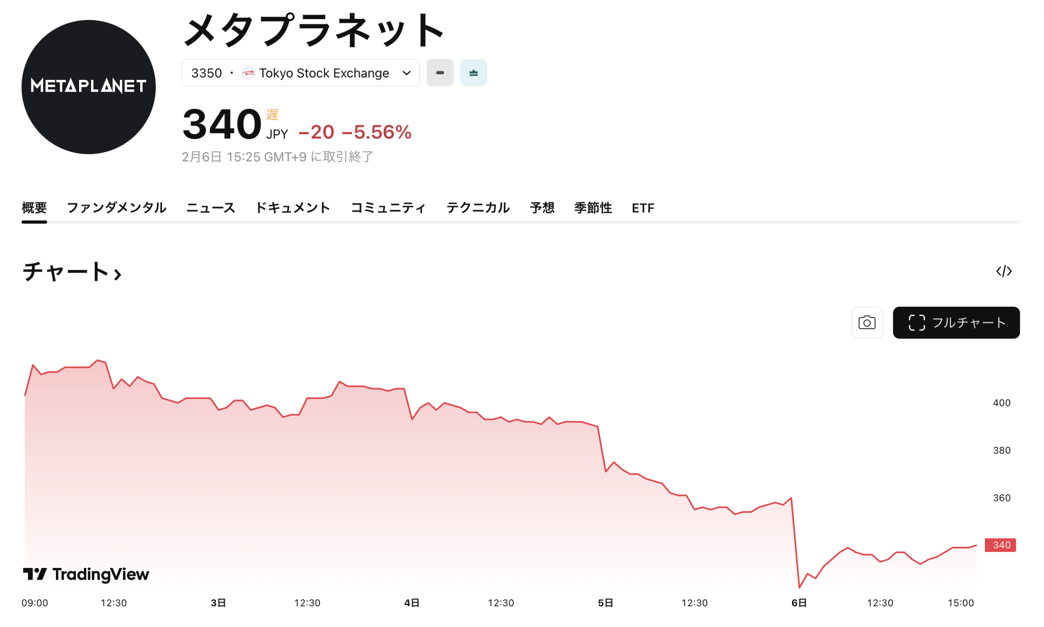
Task: Open the 3350 Tokyo Stock Exchange selector
Action: [x=300, y=73]
